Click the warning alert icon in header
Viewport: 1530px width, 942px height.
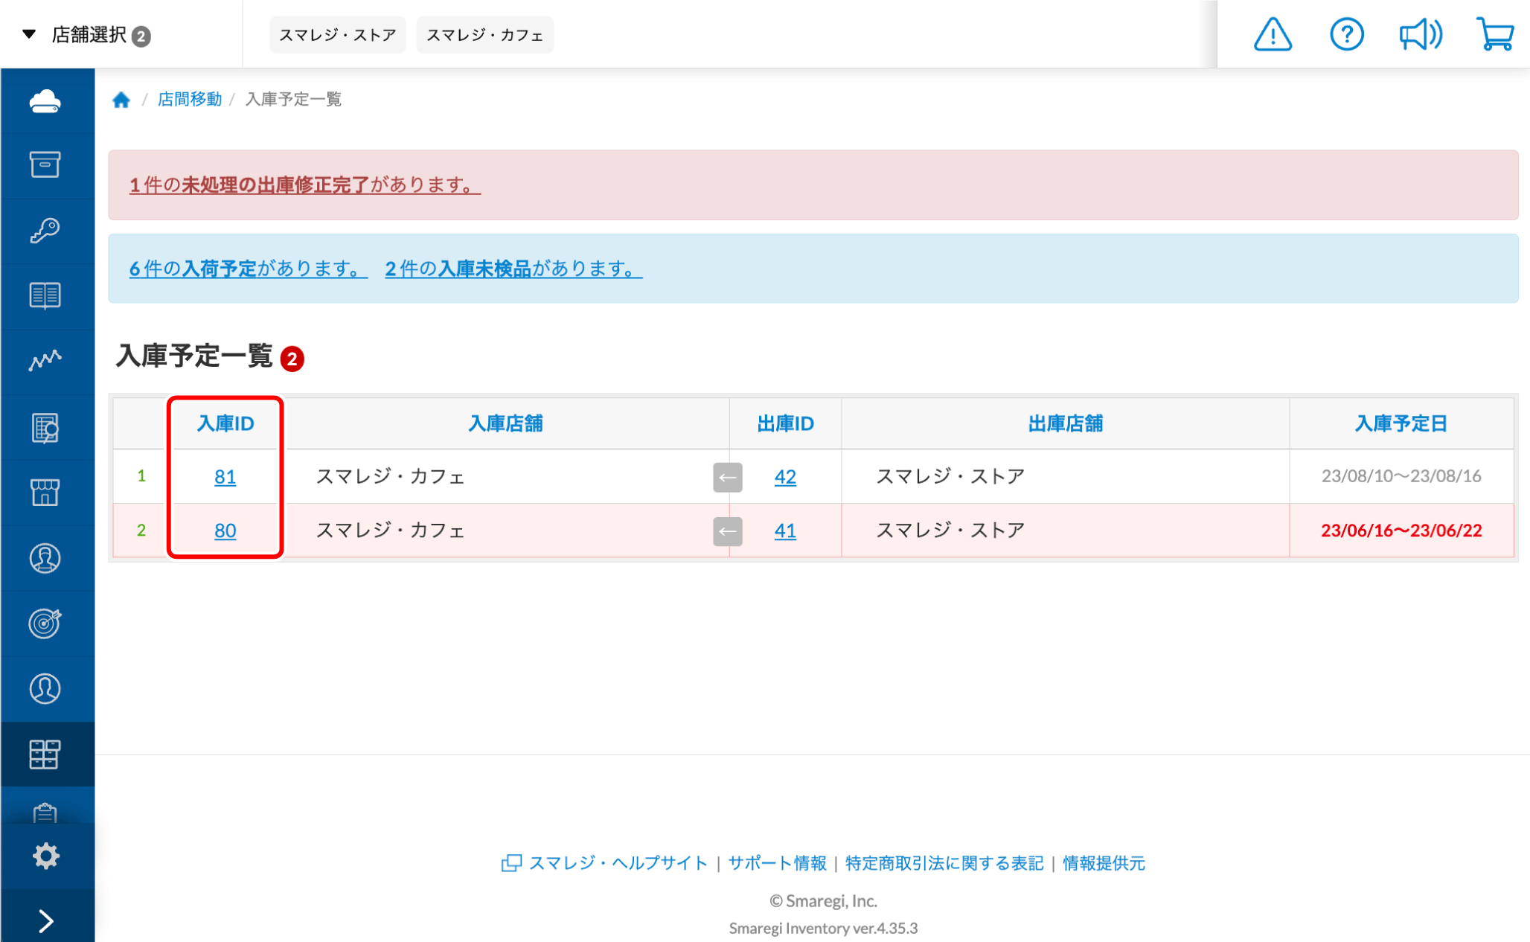1272,33
